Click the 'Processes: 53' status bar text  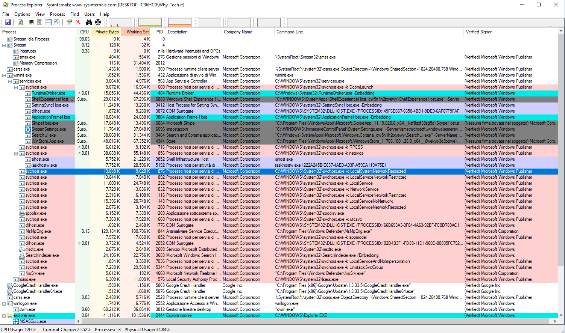pyautogui.click(x=108, y=330)
